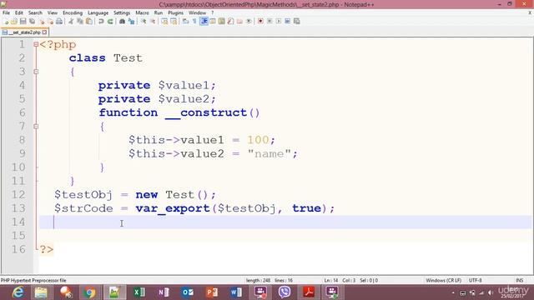The width and height of the screenshot is (534, 300).
Task: Click the __construct keyword on line 6
Action: pyautogui.click(x=206, y=112)
